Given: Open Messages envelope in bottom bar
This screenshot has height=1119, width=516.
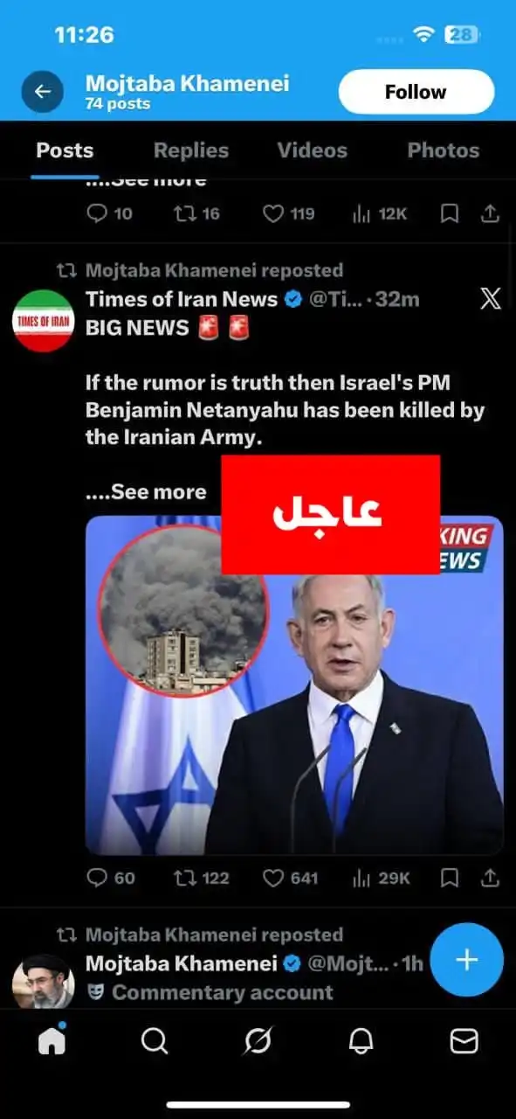Looking at the screenshot, I should click(x=464, y=1040).
